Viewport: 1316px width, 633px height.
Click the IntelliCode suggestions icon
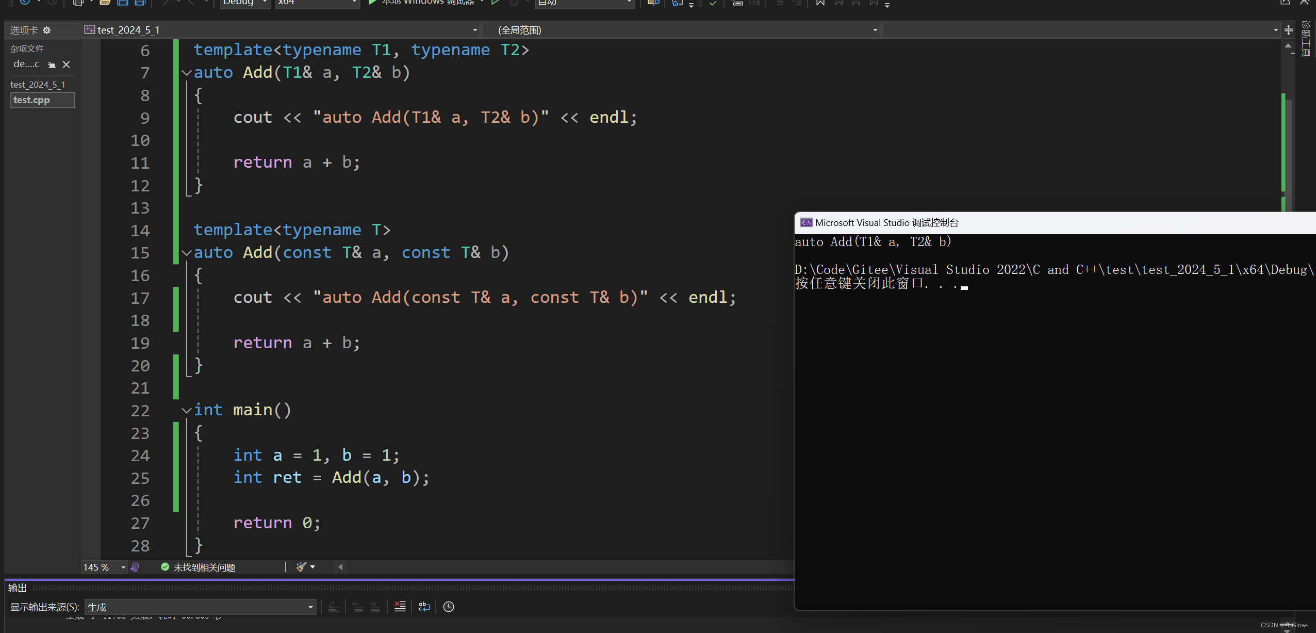pos(135,567)
